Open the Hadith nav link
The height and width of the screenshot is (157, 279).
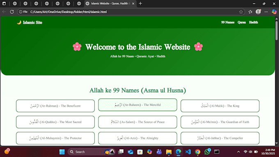coord(254,22)
